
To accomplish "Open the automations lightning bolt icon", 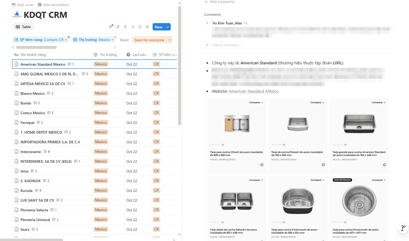I will click(125, 27).
